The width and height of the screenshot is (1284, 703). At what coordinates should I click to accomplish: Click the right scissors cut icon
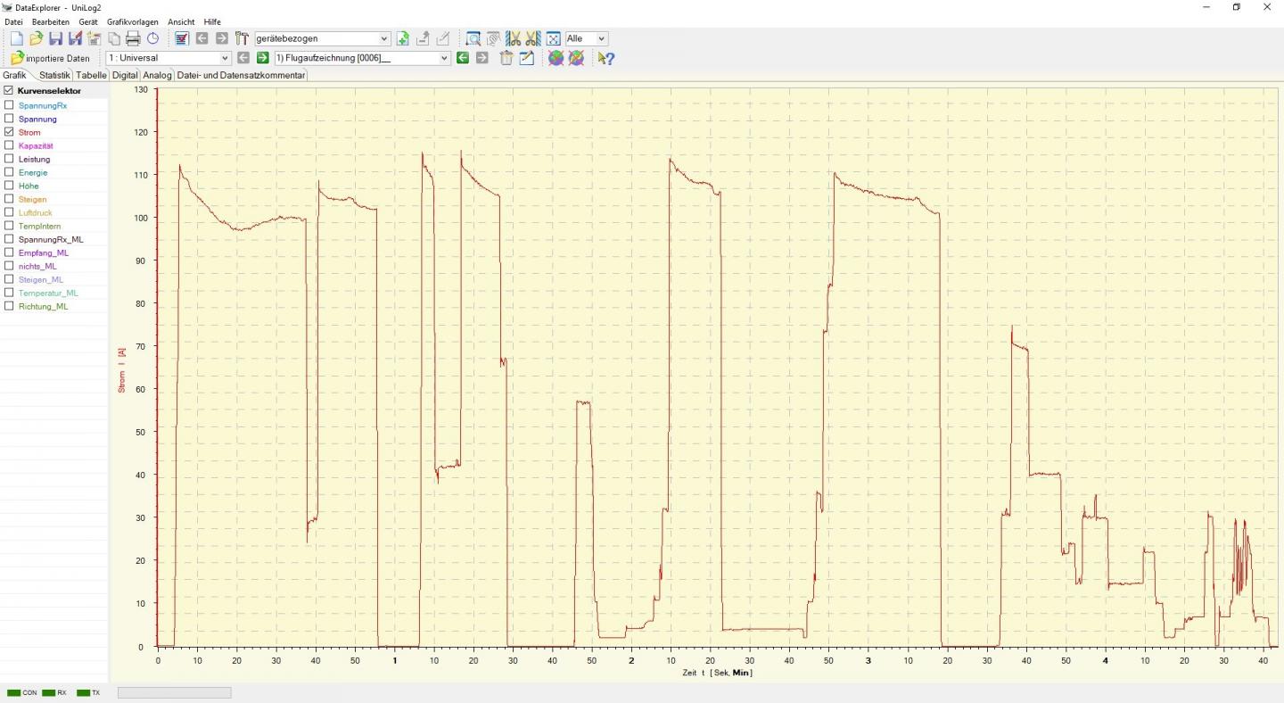click(533, 38)
